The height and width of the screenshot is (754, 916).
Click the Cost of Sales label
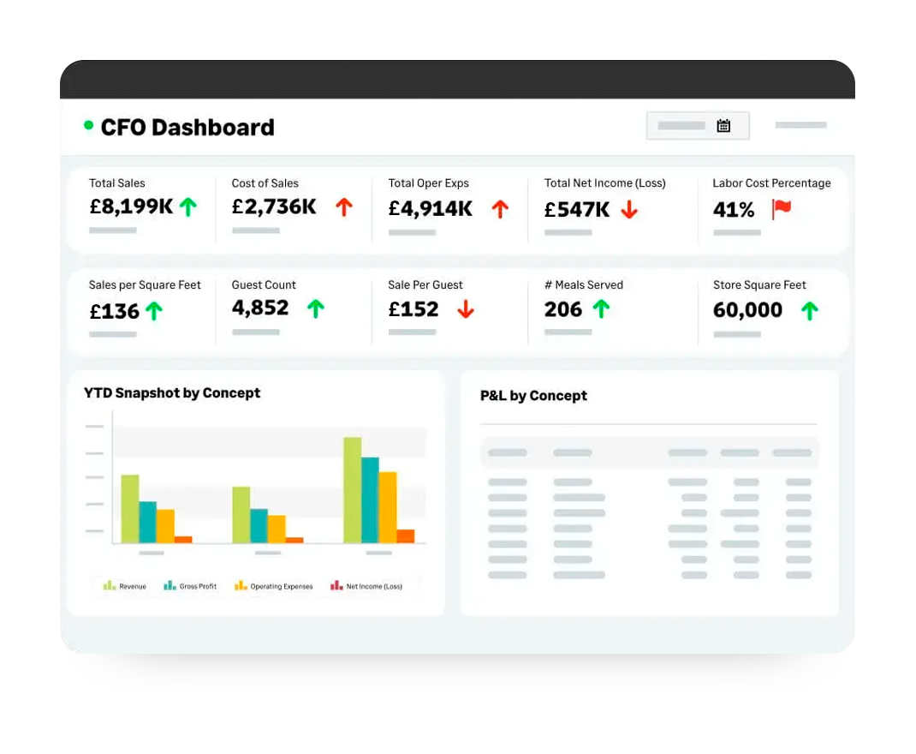[265, 183]
